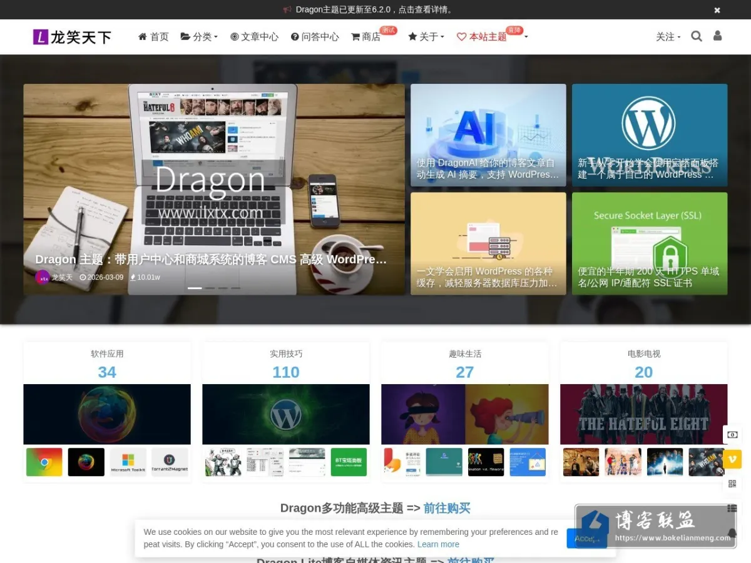Click the user account icon
The height and width of the screenshot is (563, 751).
(x=717, y=36)
